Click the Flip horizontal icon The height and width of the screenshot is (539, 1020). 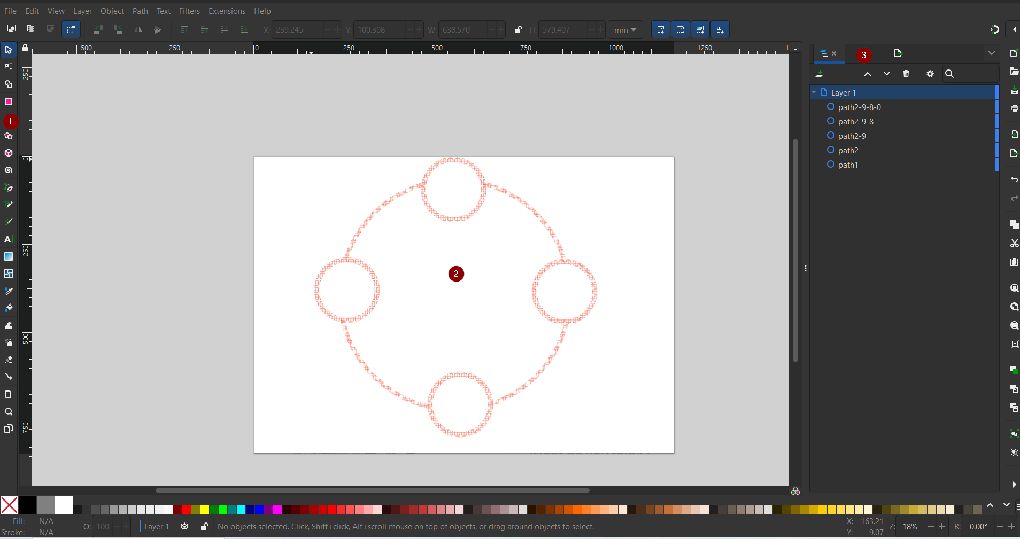tap(138, 29)
